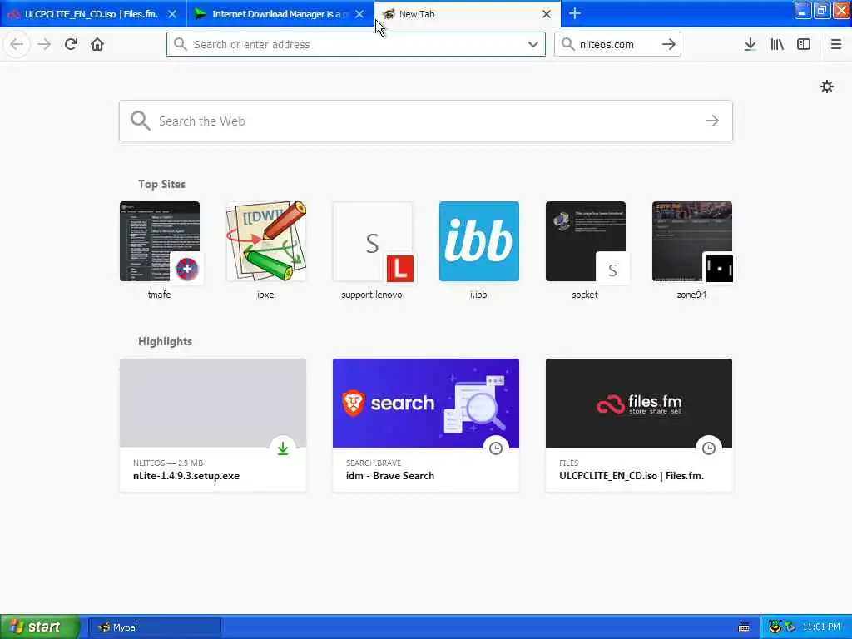
Task: Click the search magnifier in the nliteos.com box
Action: tap(567, 44)
